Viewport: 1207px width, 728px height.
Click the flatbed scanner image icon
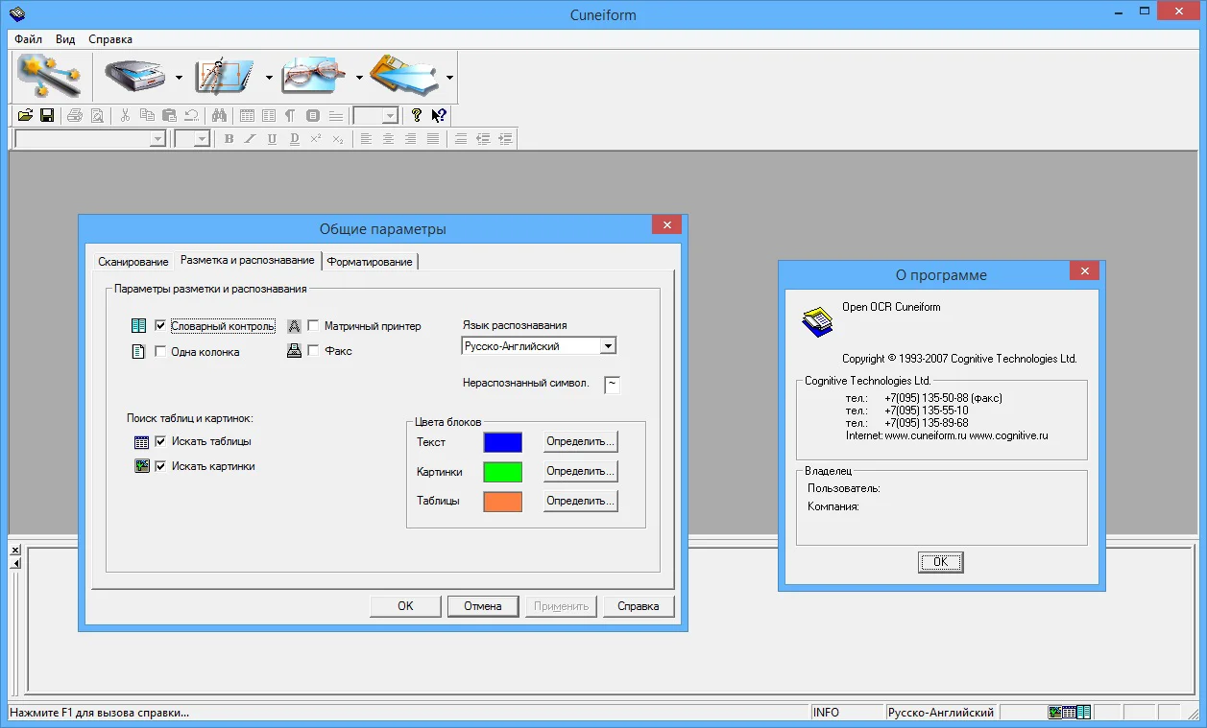point(135,77)
